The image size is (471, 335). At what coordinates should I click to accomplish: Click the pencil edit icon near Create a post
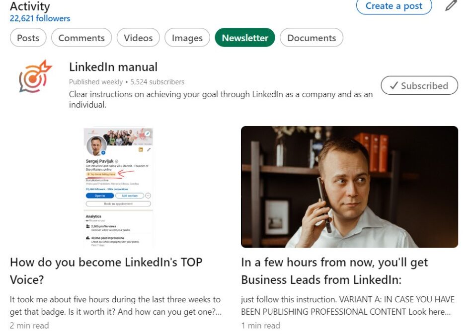450,6
